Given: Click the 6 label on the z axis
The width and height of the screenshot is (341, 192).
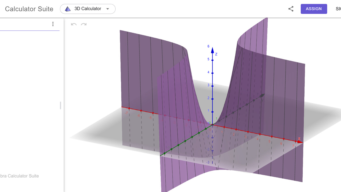Looking at the screenshot, I should [208, 46].
